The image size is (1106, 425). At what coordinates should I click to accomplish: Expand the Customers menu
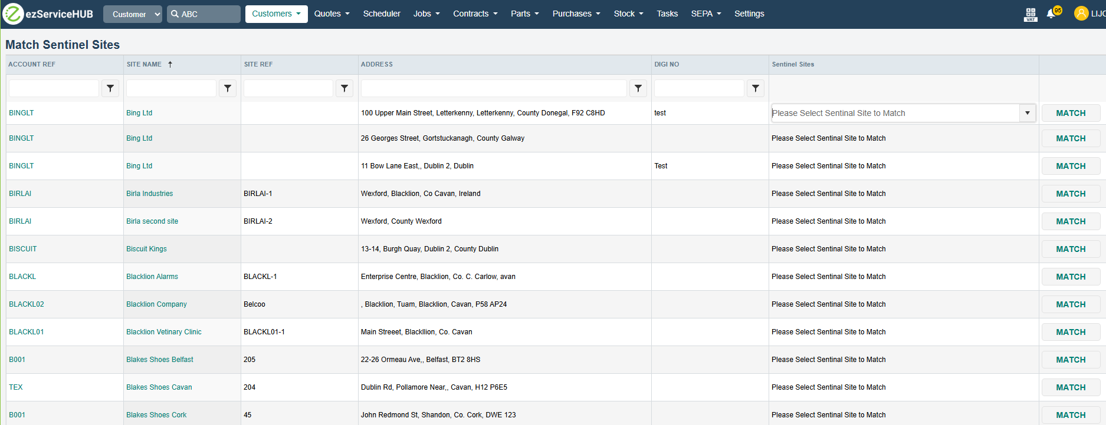tap(277, 14)
